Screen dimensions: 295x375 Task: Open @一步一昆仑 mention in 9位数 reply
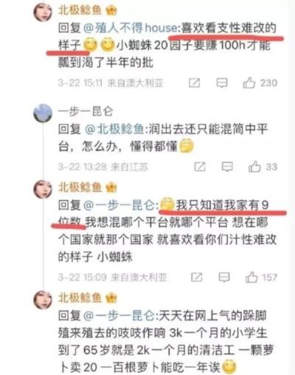[119, 205]
